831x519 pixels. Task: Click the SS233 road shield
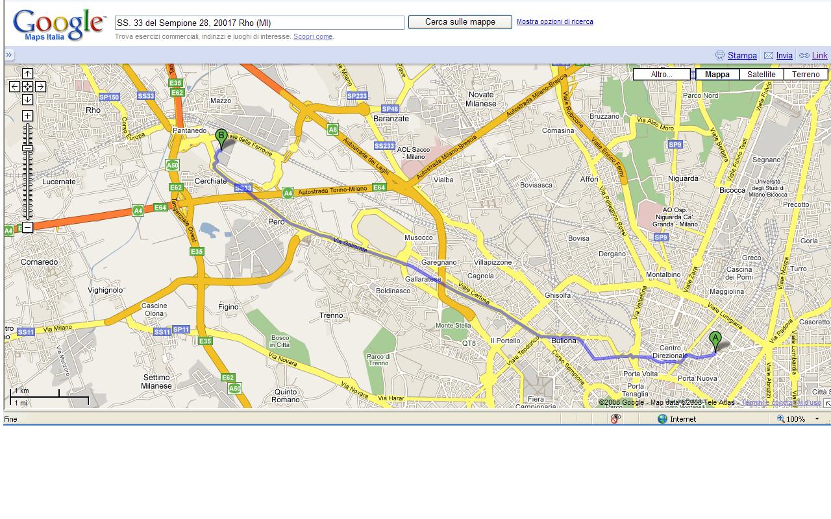point(384,146)
